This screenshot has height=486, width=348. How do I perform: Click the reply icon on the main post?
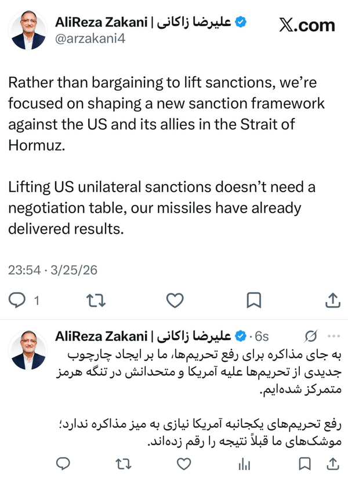tap(18, 300)
